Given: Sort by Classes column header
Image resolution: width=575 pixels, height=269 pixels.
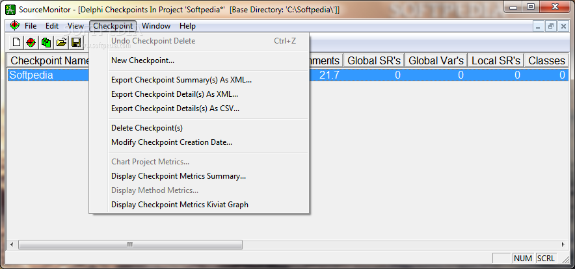Looking at the screenshot, I should (x=546, y=60).
